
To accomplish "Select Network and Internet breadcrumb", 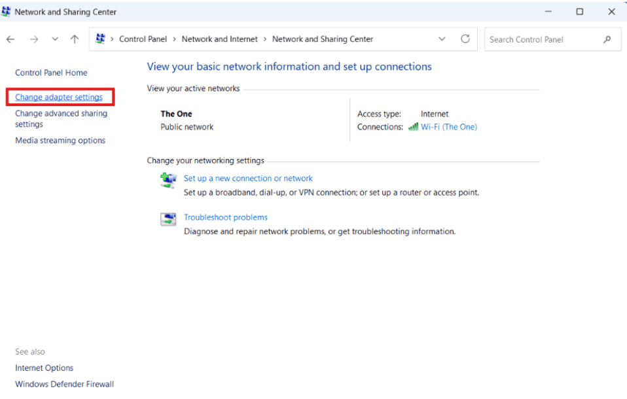I will pos(219,39).
